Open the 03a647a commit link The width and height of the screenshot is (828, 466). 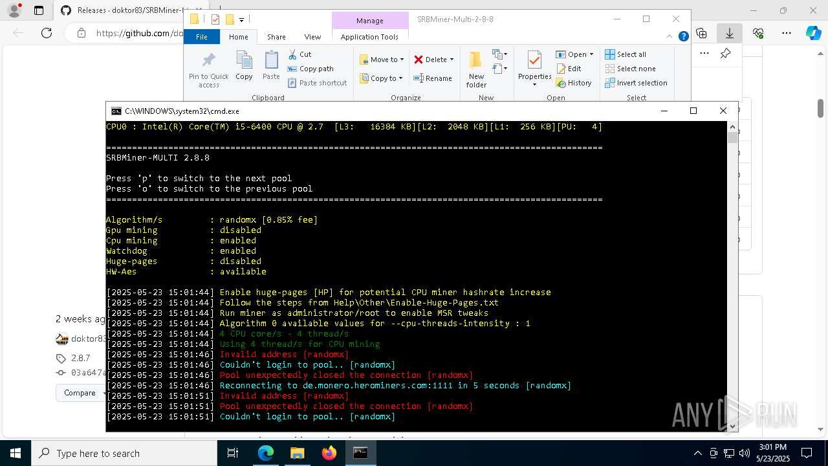[x=88, y=373]
